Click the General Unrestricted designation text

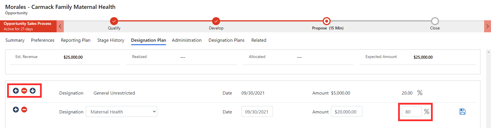[x=114, y=93]
